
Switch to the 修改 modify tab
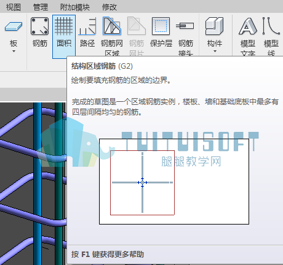point(110,7)
